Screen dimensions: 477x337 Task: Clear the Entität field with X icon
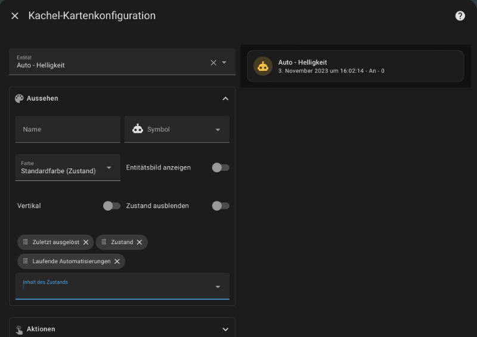coord(213,63)
